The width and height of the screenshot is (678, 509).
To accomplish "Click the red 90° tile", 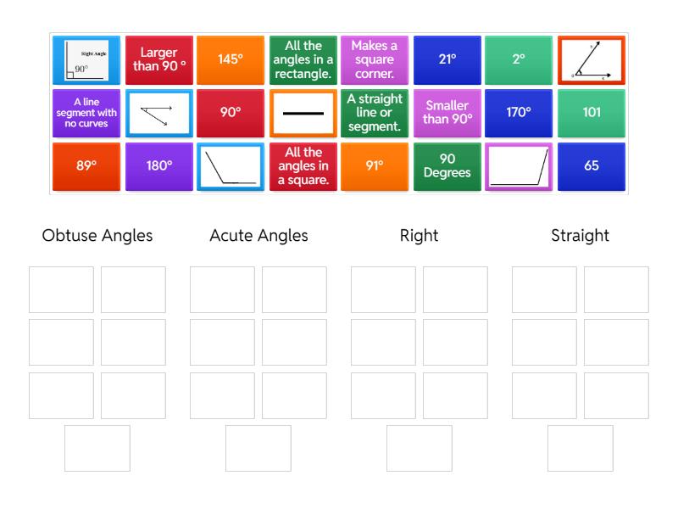I will (x=231, y=113).
